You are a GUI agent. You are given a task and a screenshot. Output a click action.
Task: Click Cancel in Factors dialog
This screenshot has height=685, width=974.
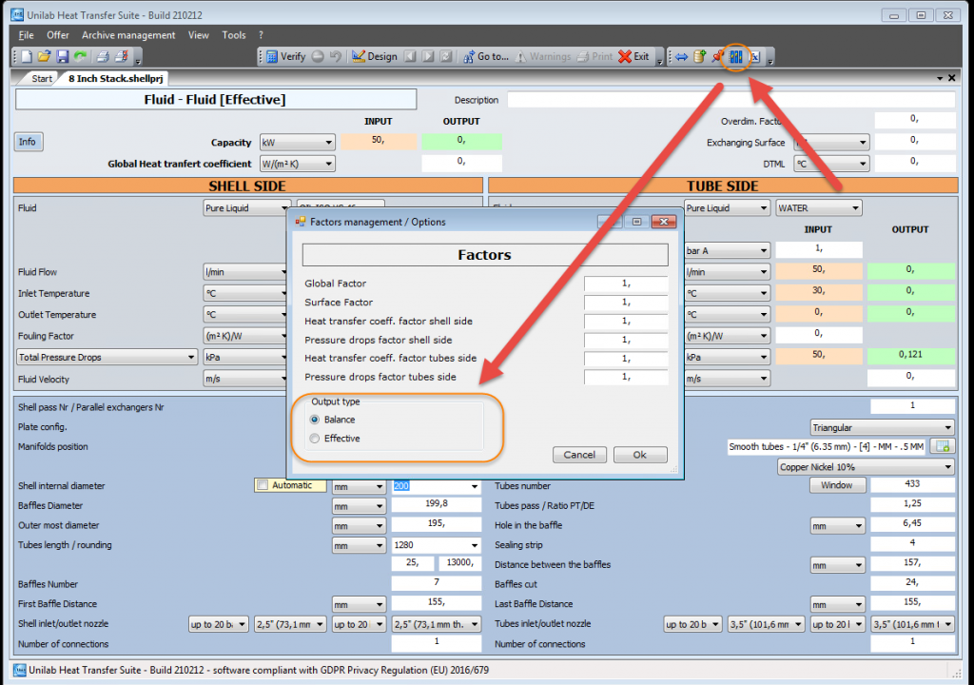click(579, 455)
